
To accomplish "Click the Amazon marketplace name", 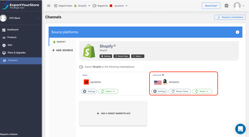I will pyautogui.click(x=174, y=82).
